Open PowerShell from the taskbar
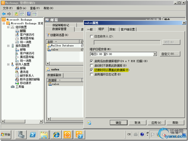Viewport: 188px width, 141px height. pyautogui.click(x=33, y=135)
